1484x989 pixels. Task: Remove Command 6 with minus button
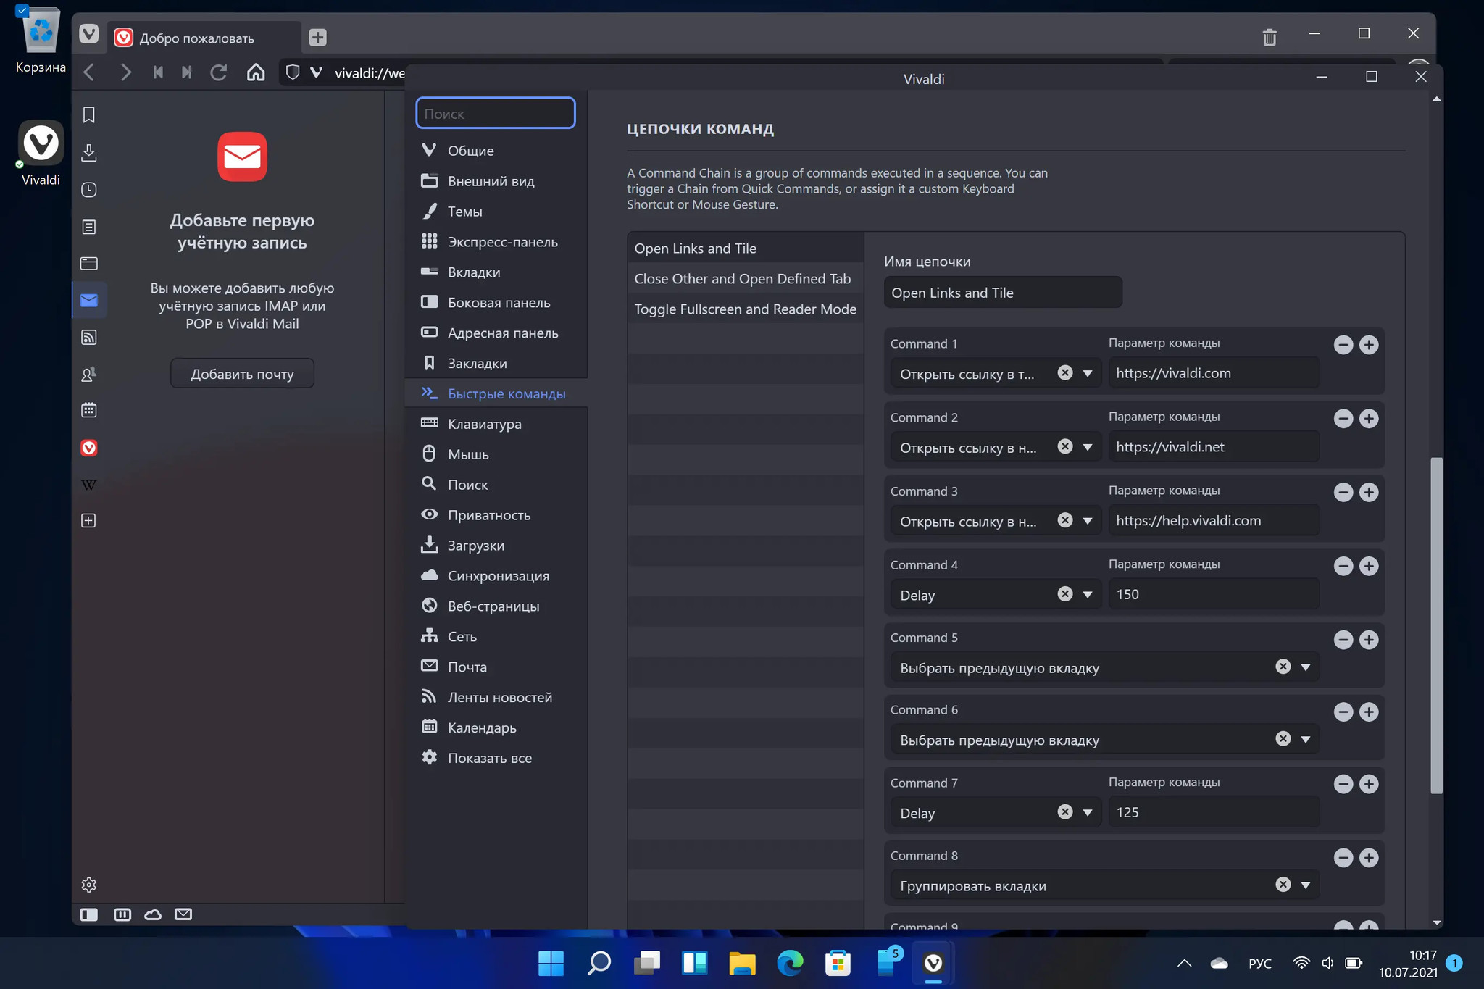(1343, 711)
